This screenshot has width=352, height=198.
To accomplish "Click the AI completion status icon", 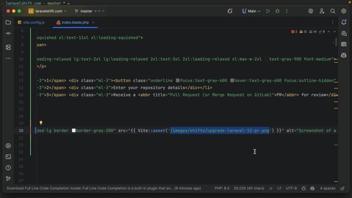I will (304, 188).
